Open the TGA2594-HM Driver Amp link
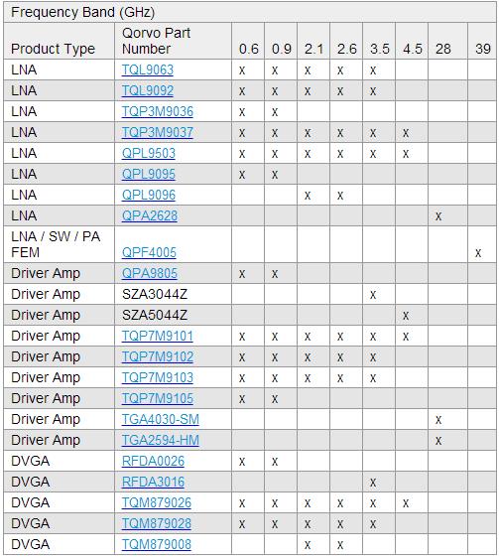Viewport: 499px width, 560px height. pos(161,440)
